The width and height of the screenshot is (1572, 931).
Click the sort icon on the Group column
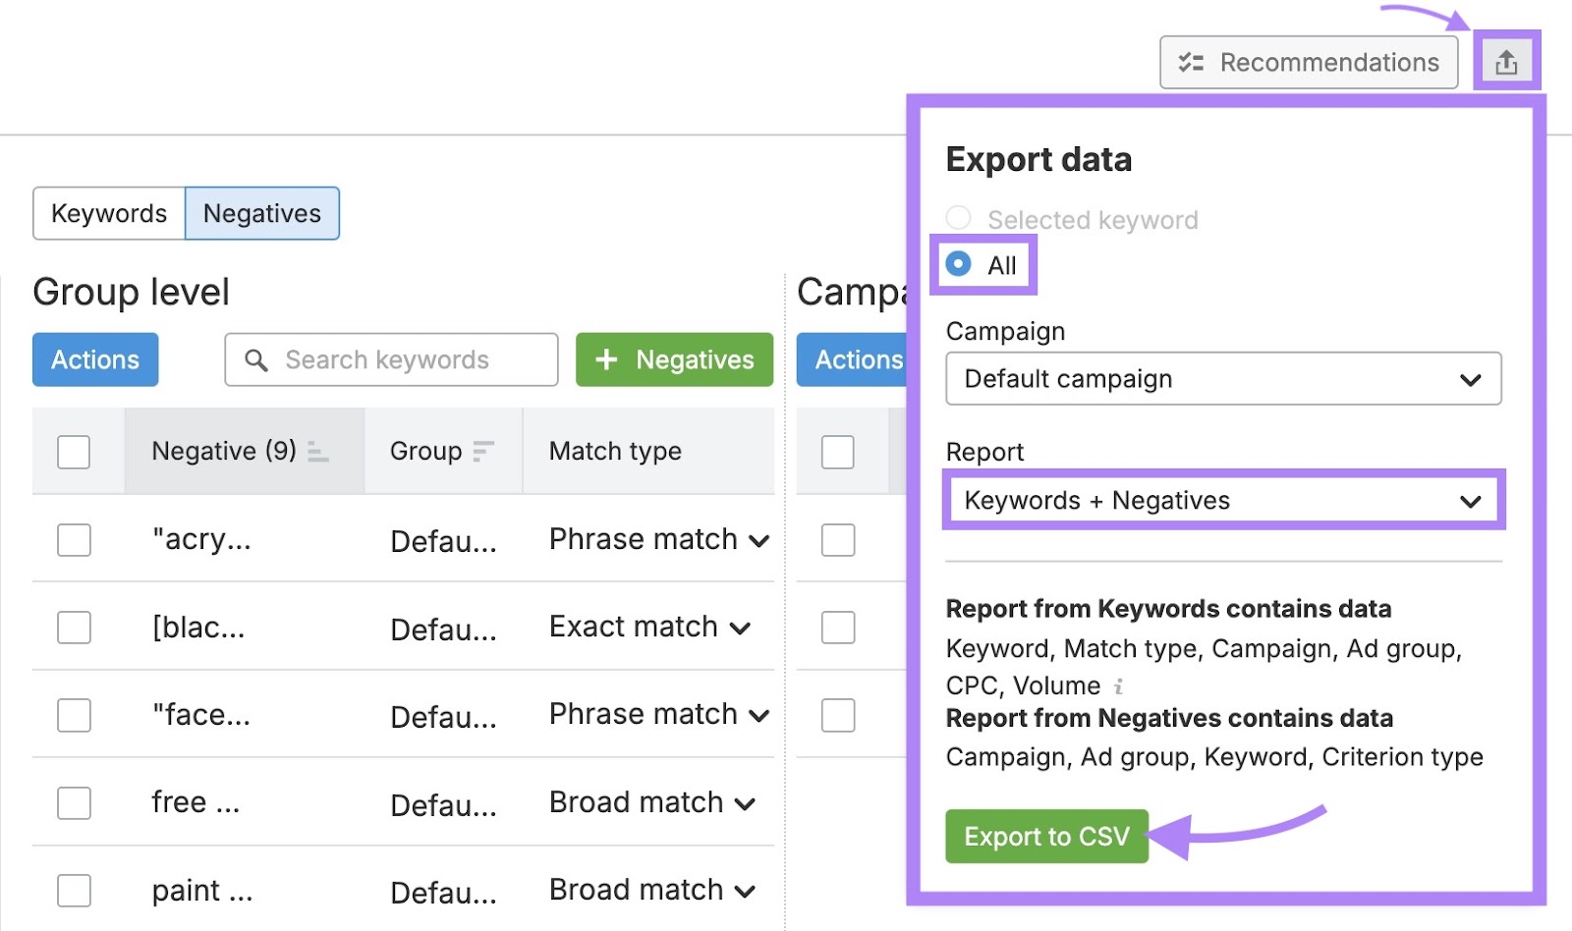[485, 451]
